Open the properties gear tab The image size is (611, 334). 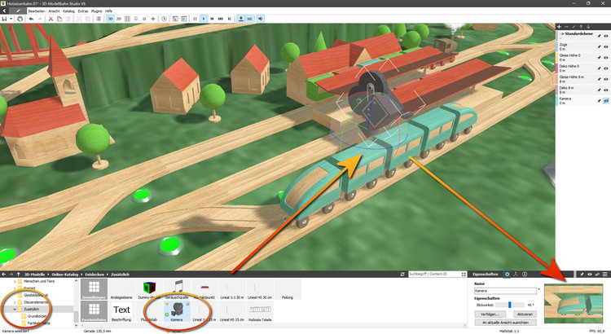(x=507, y=275)
